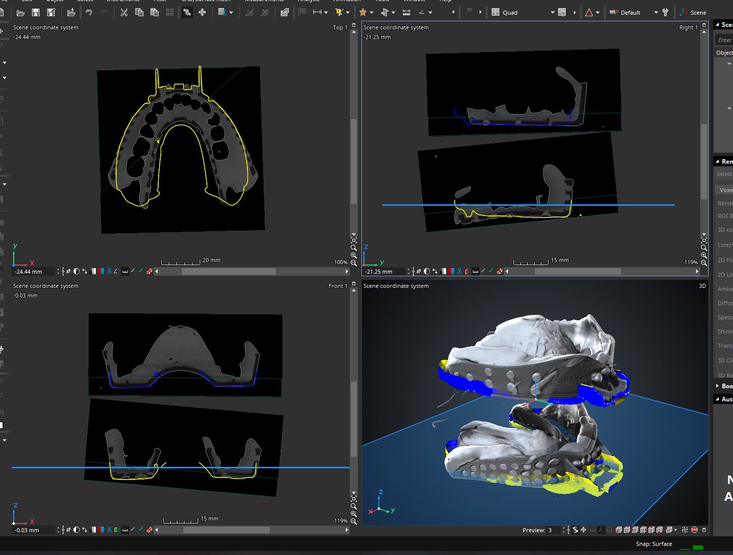Open the Tools menu
Screen dimensions: 733x555
point(382,1)
